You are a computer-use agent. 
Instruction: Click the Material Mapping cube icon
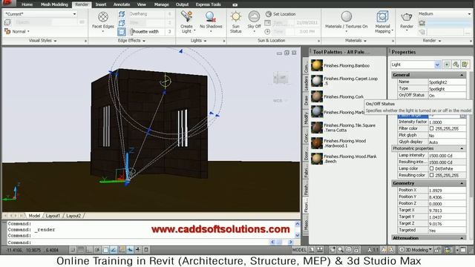[382, 17]
